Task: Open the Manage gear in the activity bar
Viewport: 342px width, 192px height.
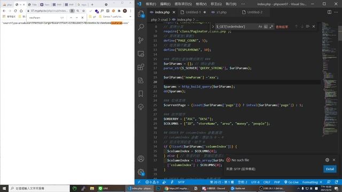Action: (141, 172)
